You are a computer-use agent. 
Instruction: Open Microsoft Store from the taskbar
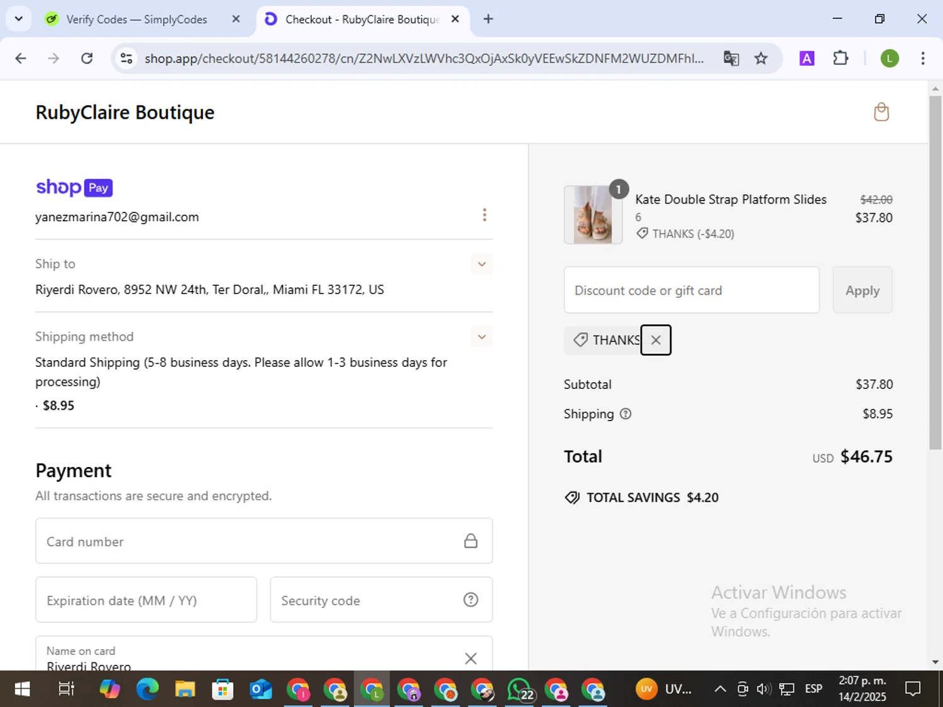click(223, 689)
